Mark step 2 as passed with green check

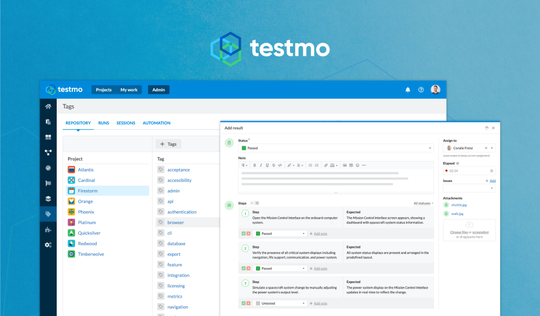coord(244,268)
